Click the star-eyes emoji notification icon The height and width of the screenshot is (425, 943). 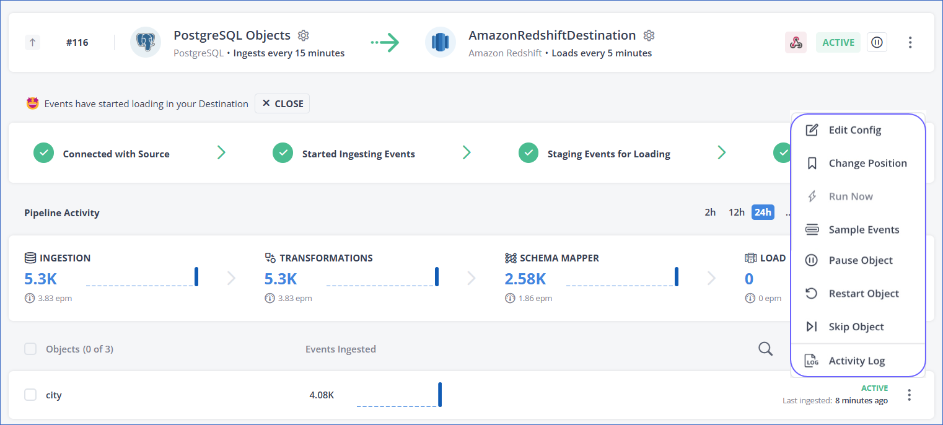point(33,103)
